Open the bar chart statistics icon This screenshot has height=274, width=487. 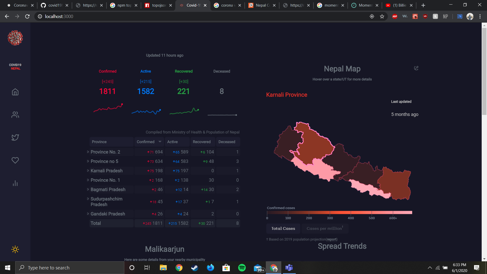pyautogui.click(x=15, y=183)
